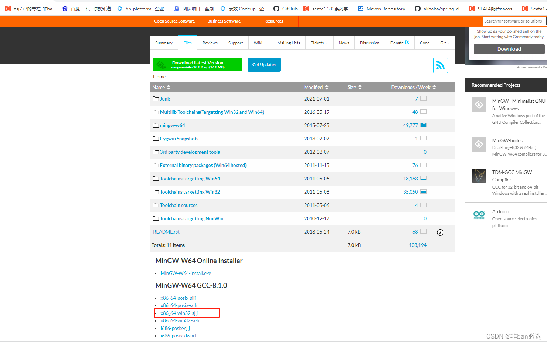Click the Download Latest Version logo icon
Screen dimensions: 547x343
click(x=161, y=65)
